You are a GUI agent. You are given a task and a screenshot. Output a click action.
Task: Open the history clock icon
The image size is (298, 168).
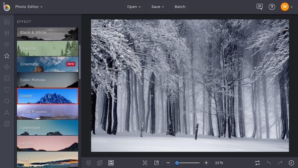click(x=291, y=163)
